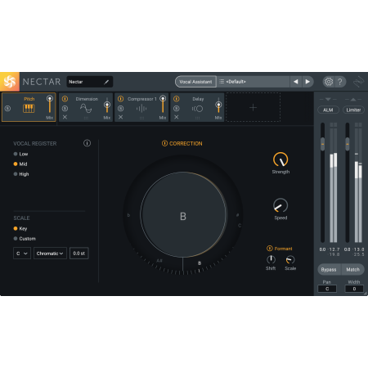Solo the Dimension module

(65, 109)
